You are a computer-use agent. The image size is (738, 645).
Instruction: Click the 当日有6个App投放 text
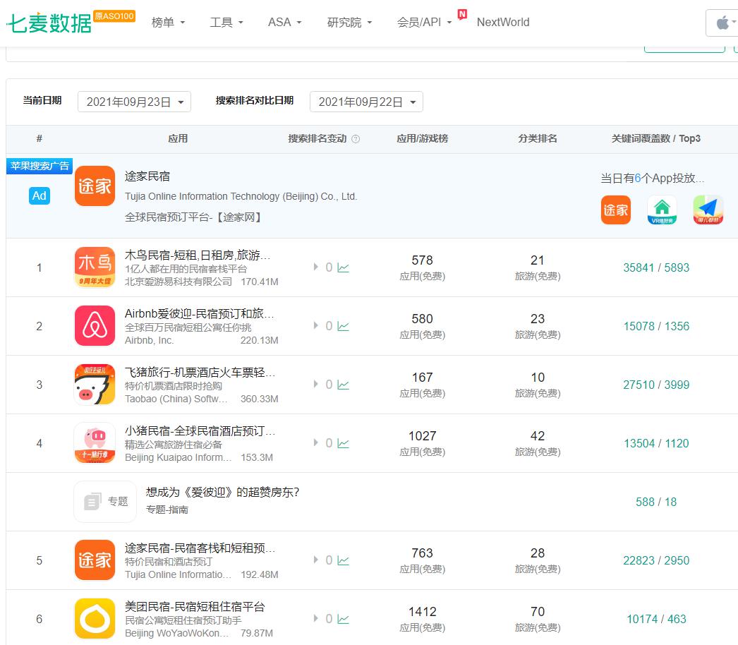pos(653,178)
